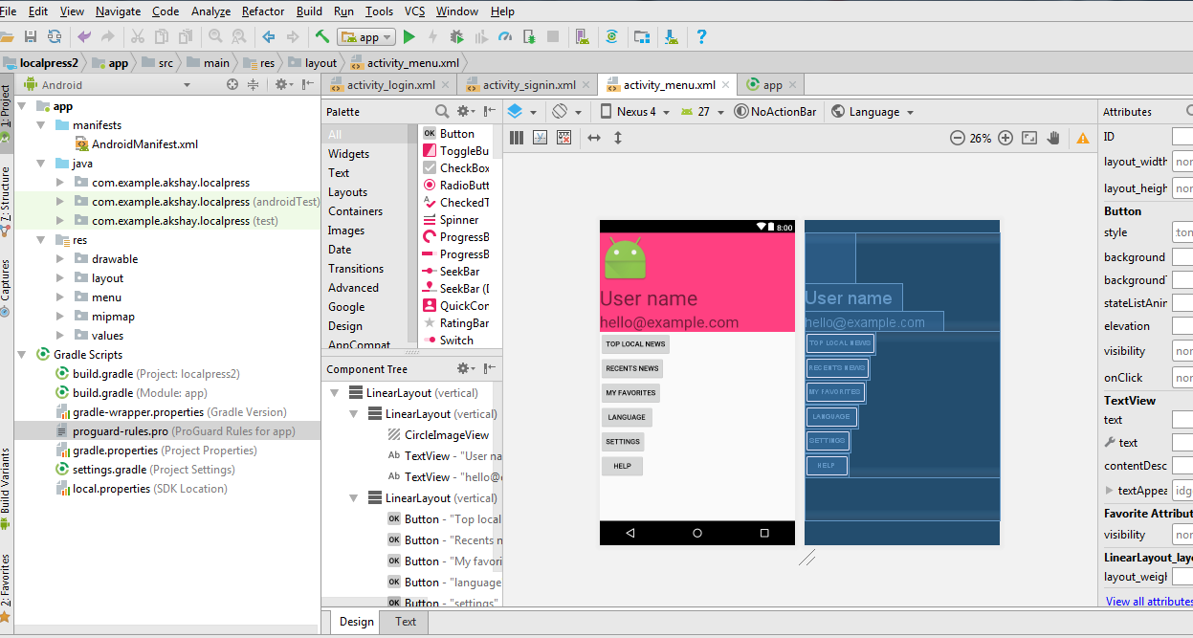Change editor orientation with rotate icon
1193x638 pixels.
coord(560,111)
